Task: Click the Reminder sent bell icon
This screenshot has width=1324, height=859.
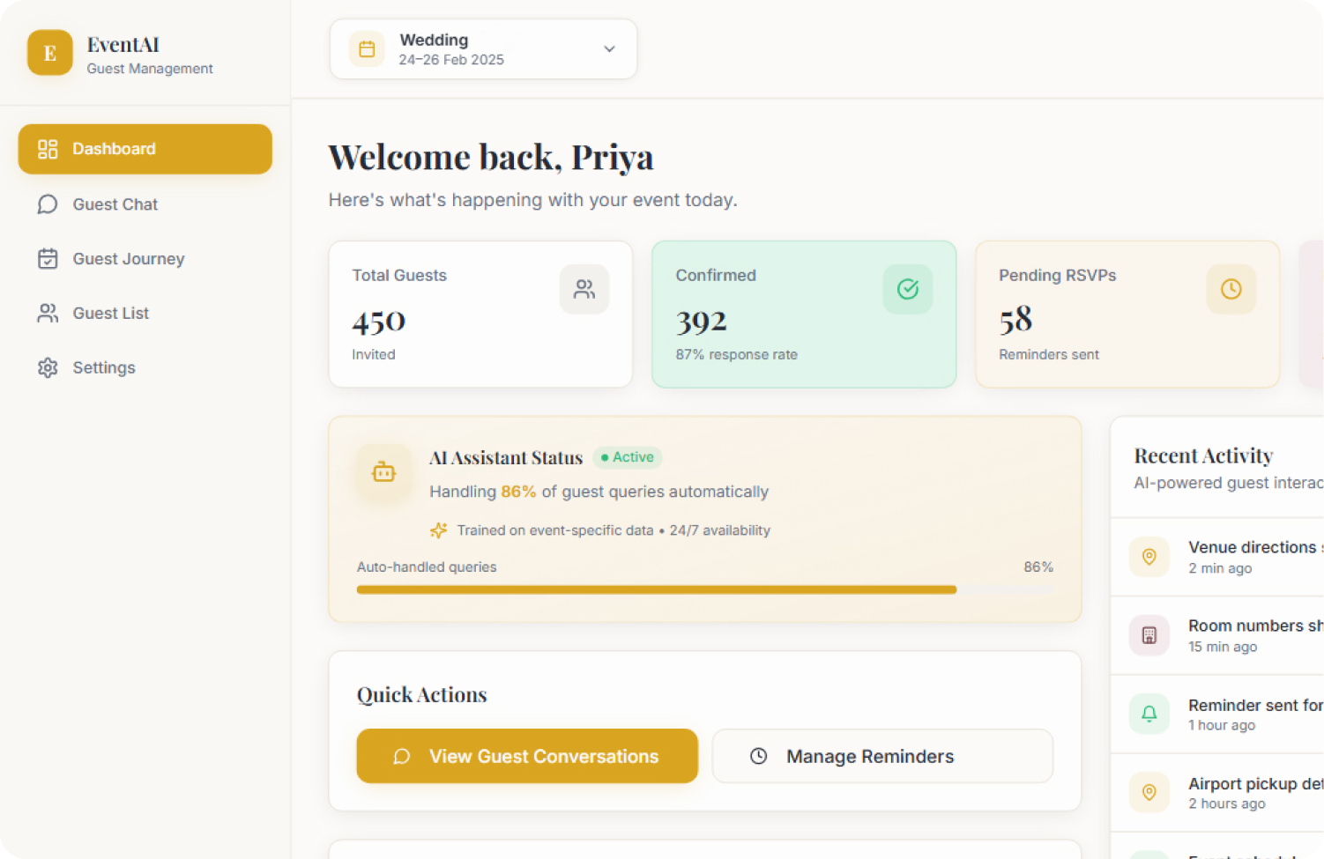Action: pos(1149,714)
